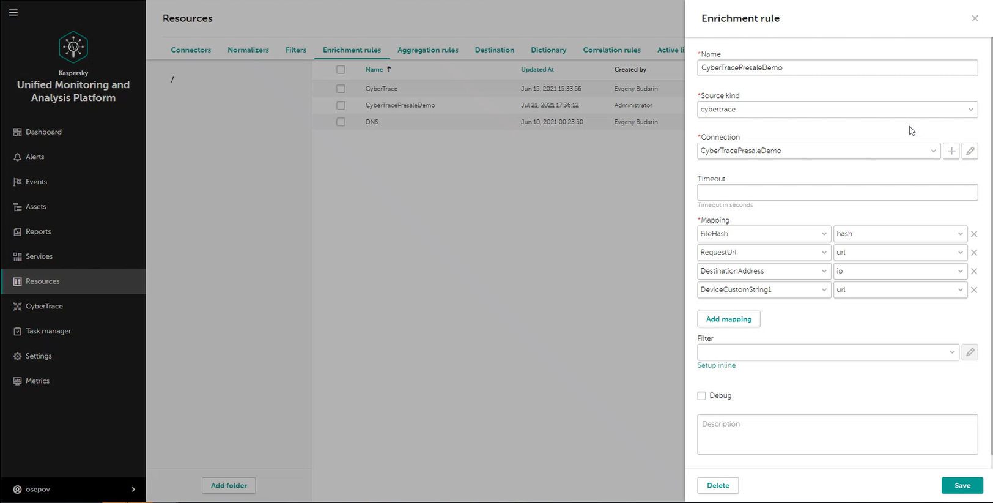This screenshot has height=503, width=993.
Task: Click the Alerts bell icon
Action: (x=17, y=157)
